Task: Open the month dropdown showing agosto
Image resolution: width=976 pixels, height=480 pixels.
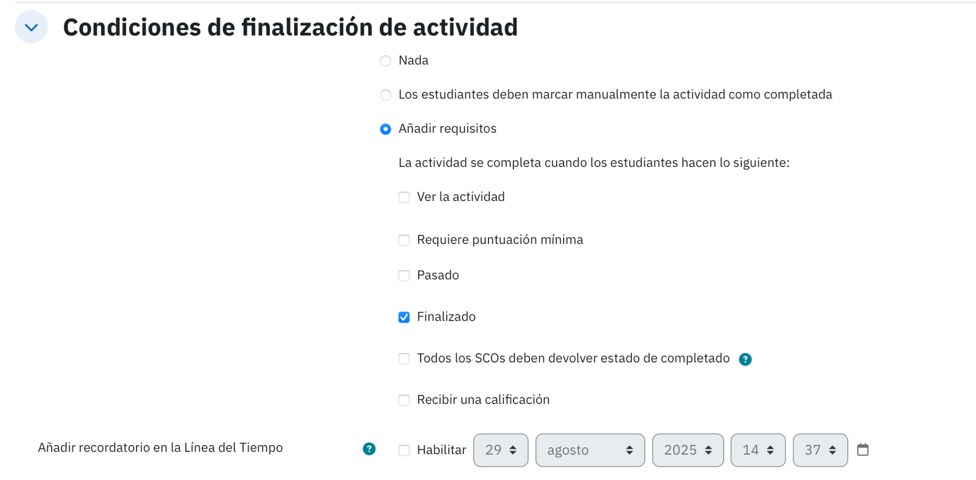Action: 590,450
